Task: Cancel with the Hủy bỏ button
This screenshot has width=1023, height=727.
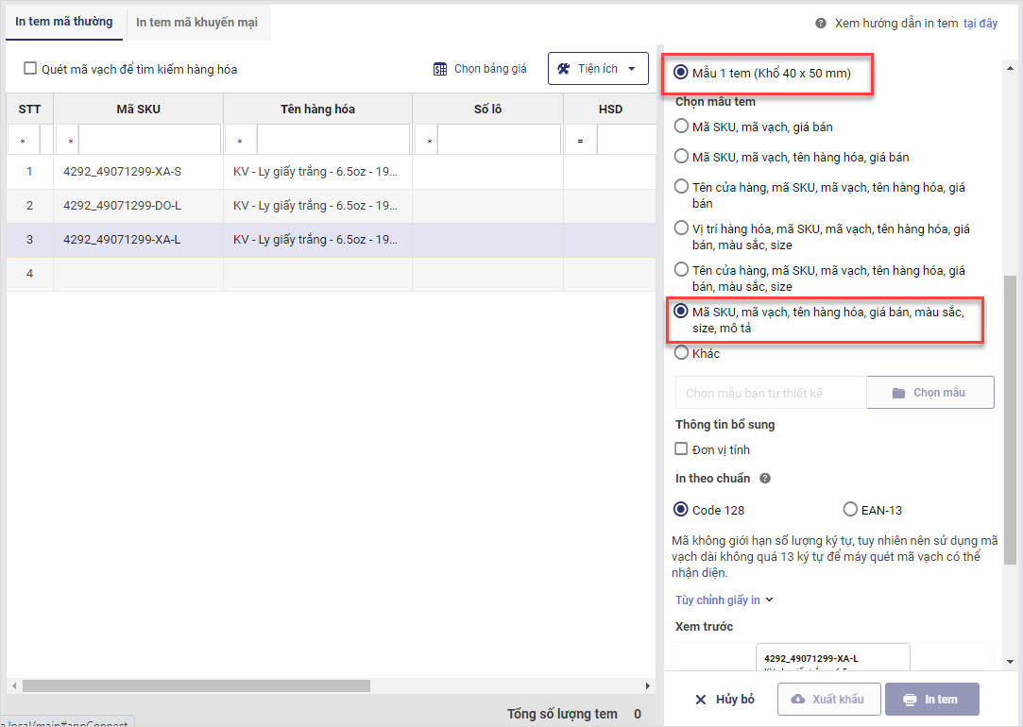Action: pyautogui.click(x=725, y=699)
